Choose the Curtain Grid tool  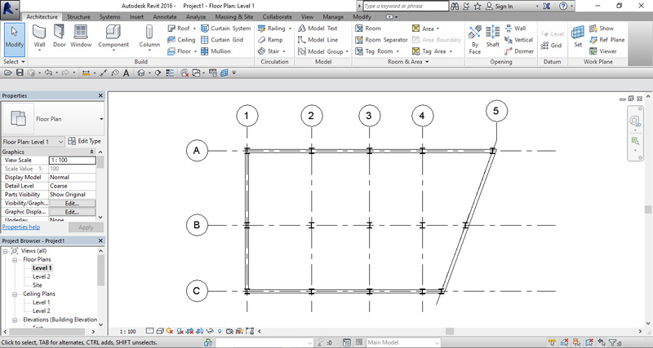[222, 40]
